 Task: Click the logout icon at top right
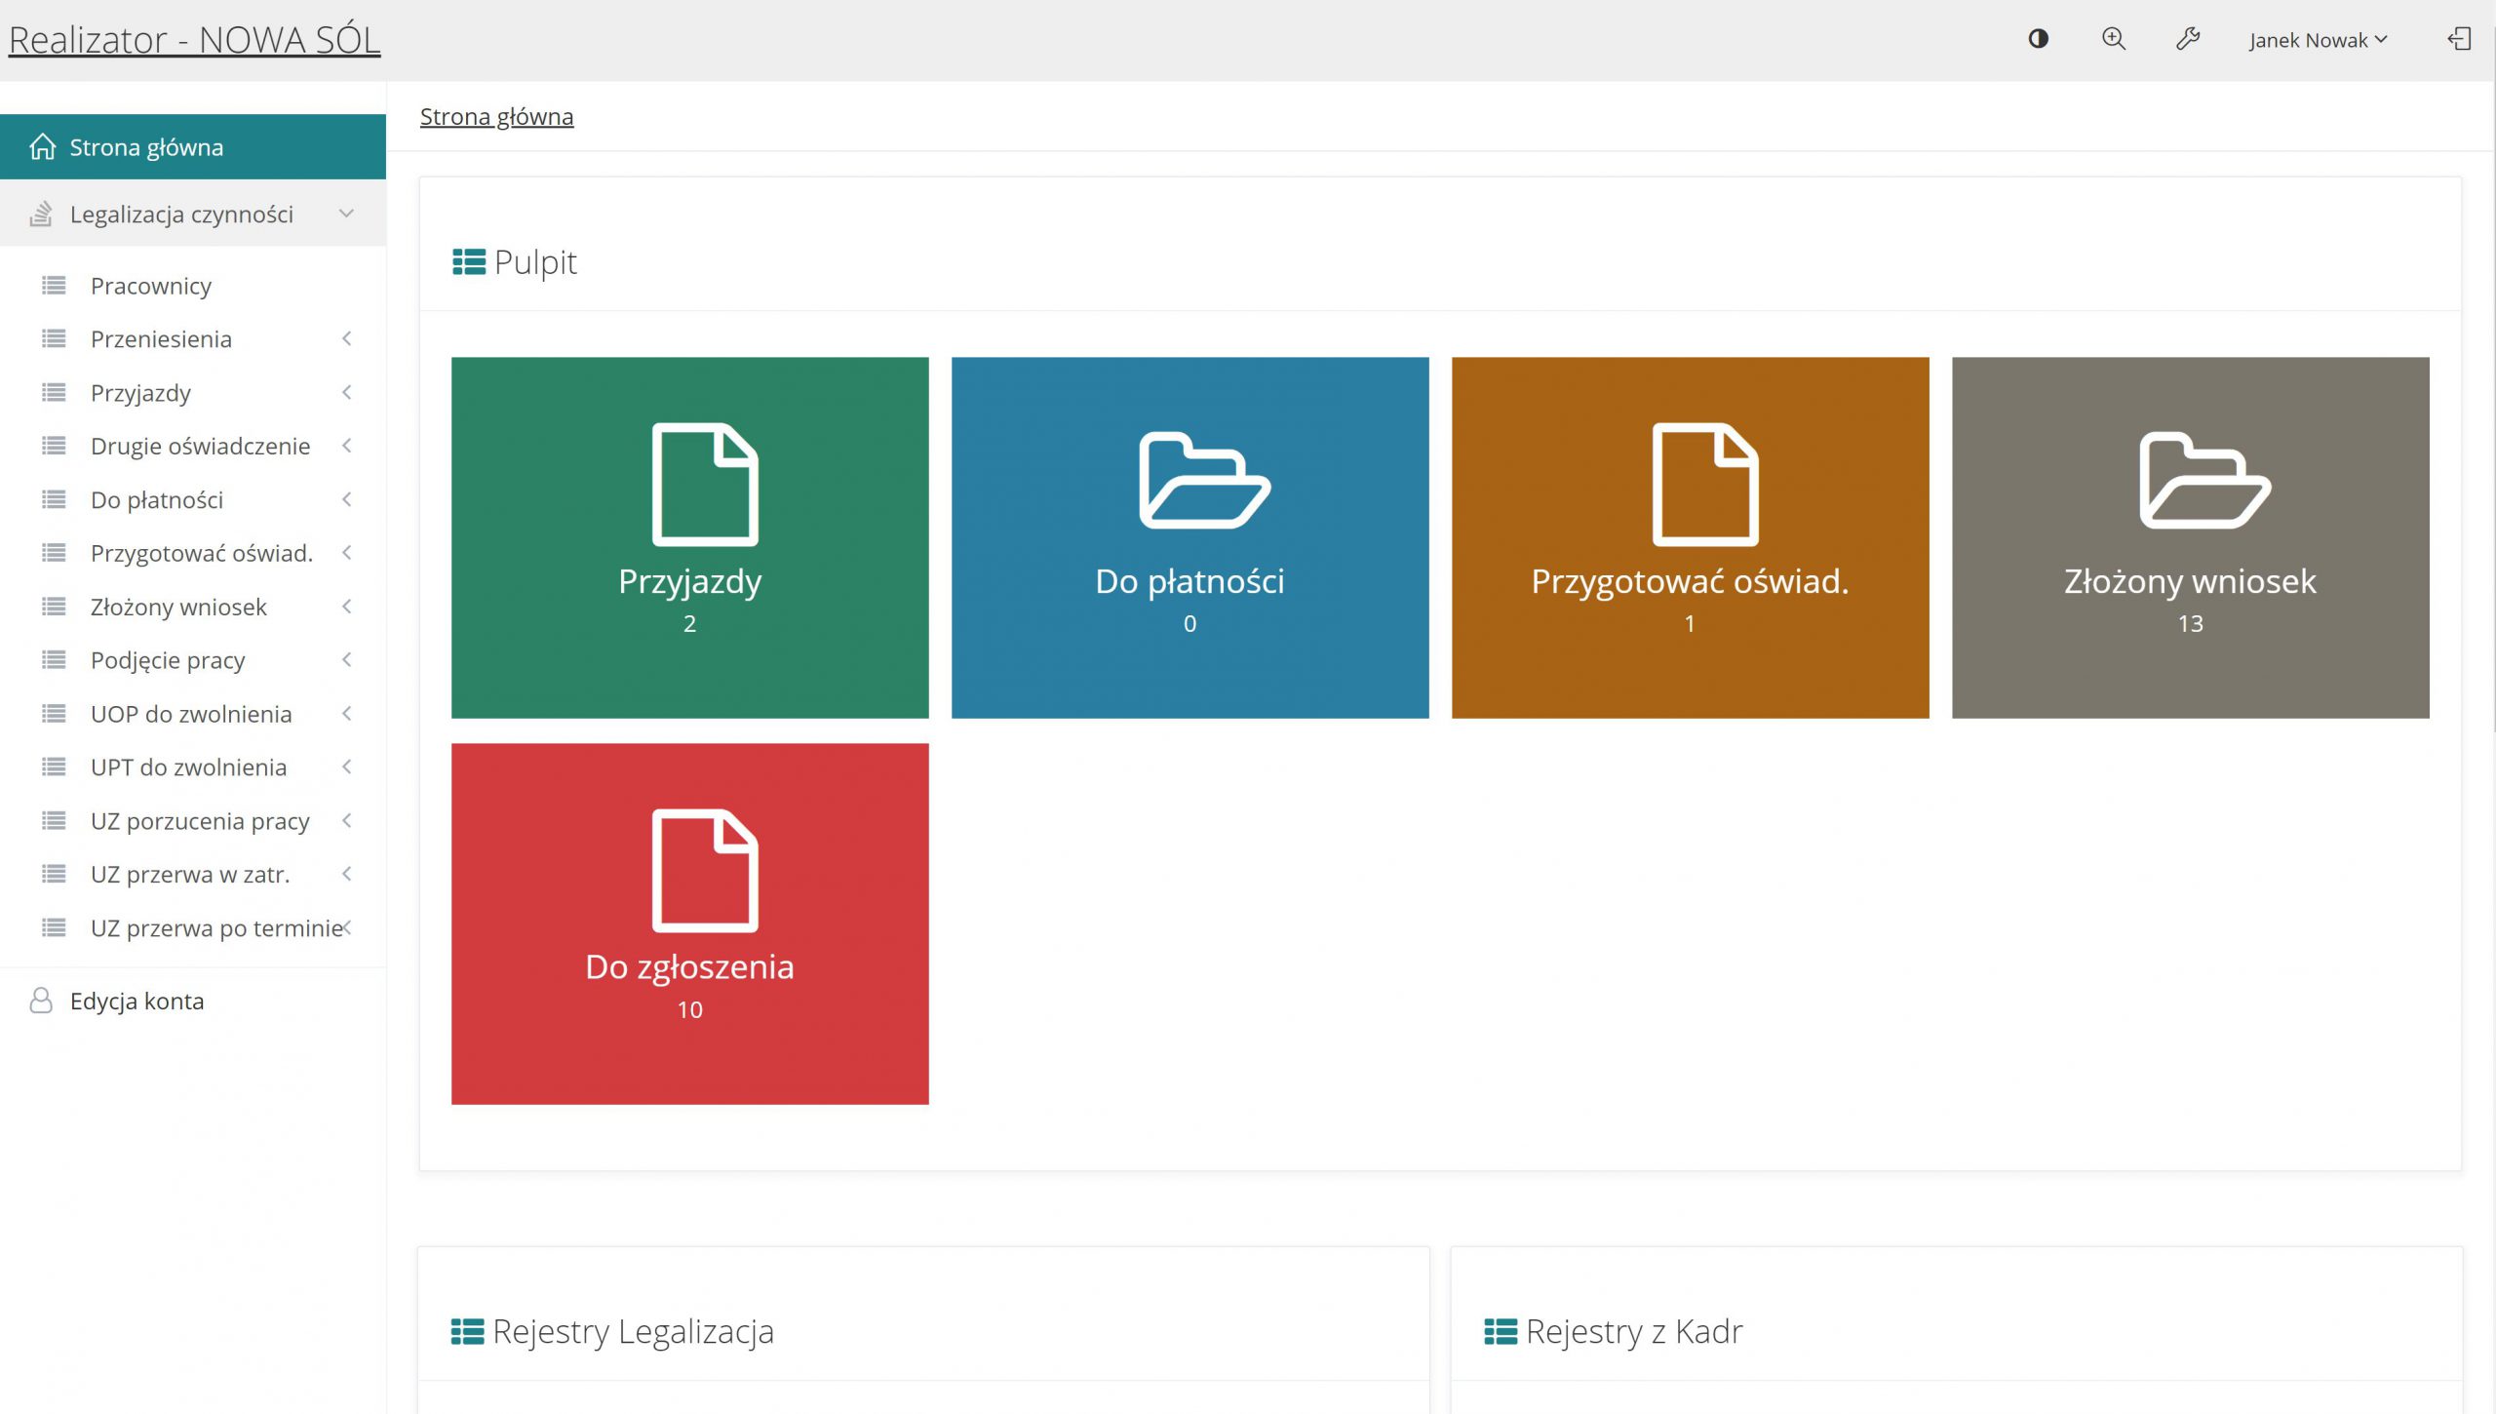(2459, 39)
